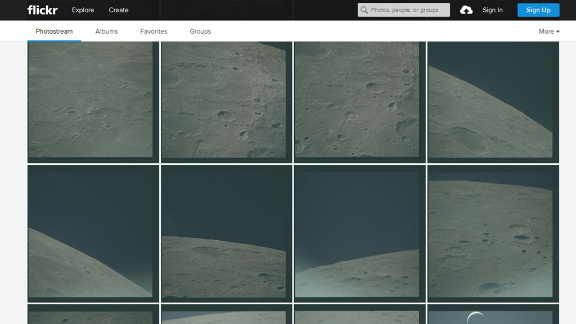Click the magnifying glass search icon
The width and height of the screenshot is (576, 324).
tap(364, 10)
